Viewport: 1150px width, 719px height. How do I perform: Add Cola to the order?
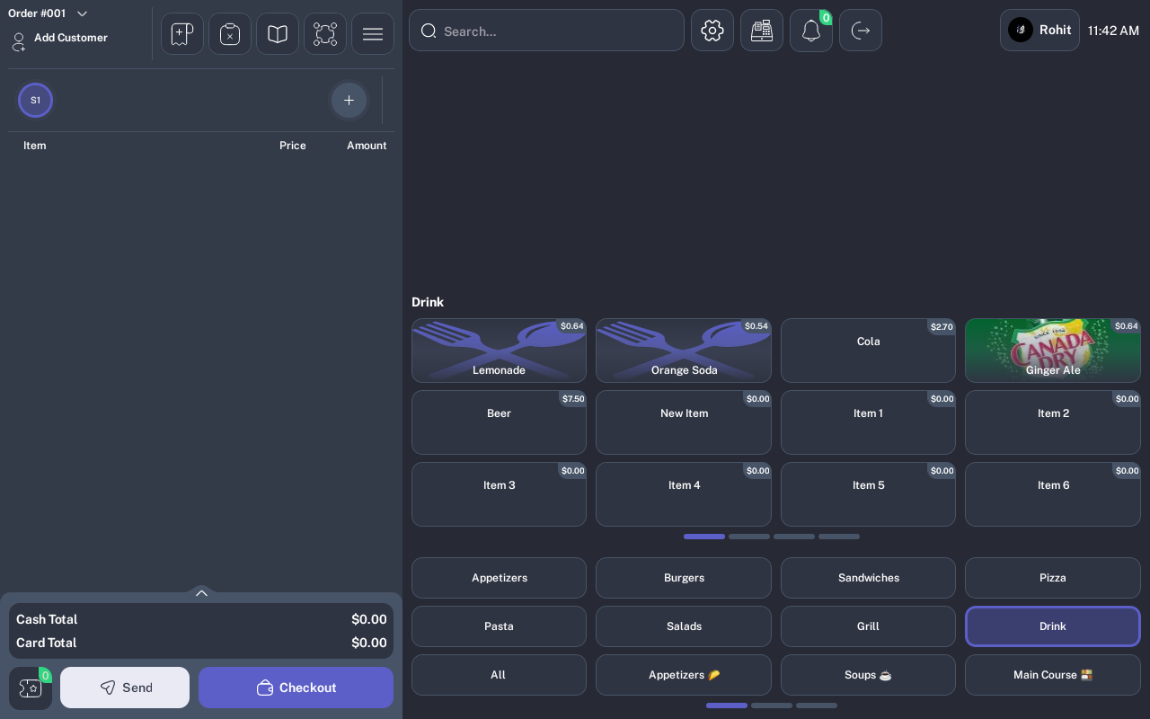(x=868, y=351)
